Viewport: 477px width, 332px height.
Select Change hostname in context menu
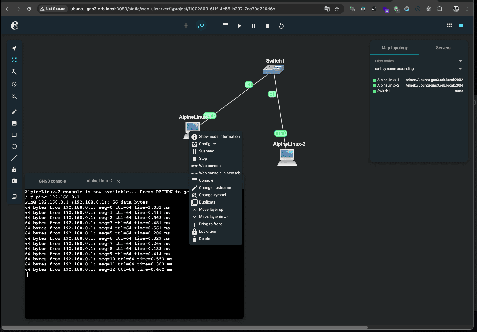(215, 188)
